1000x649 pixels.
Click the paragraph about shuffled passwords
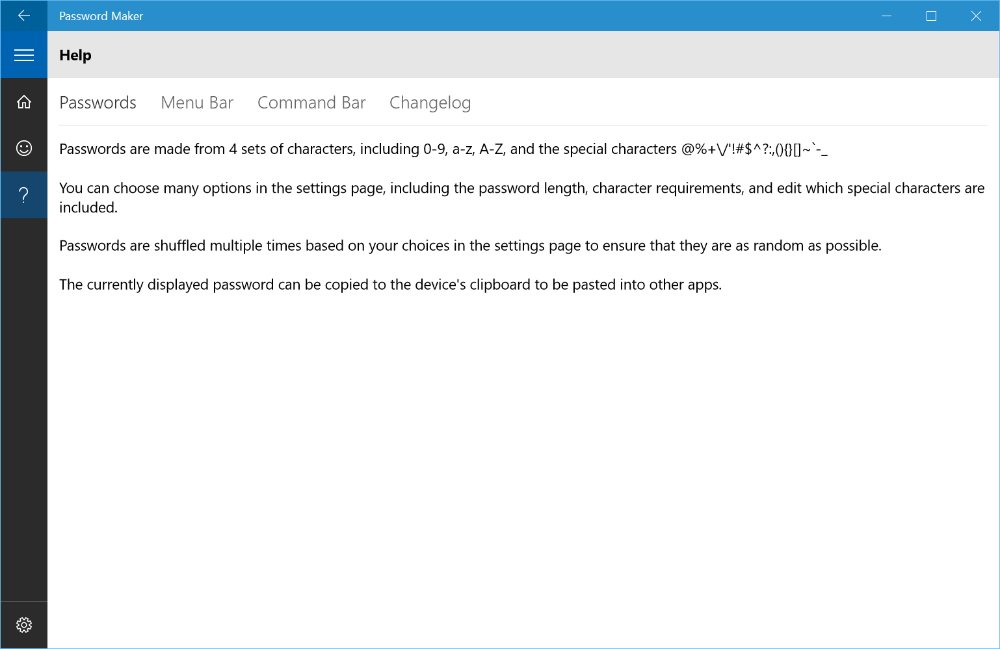[x=470, y=246]
